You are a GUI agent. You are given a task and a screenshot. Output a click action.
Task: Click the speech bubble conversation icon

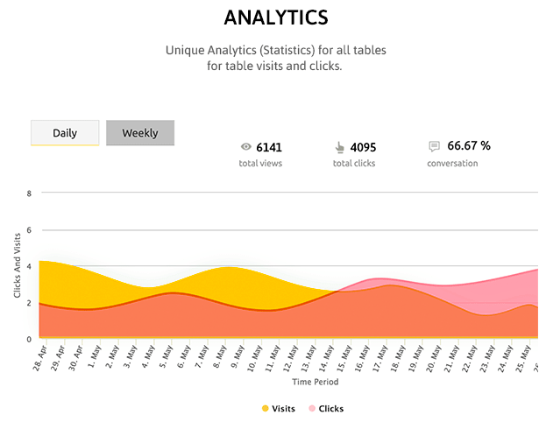[x=434, y=146]
